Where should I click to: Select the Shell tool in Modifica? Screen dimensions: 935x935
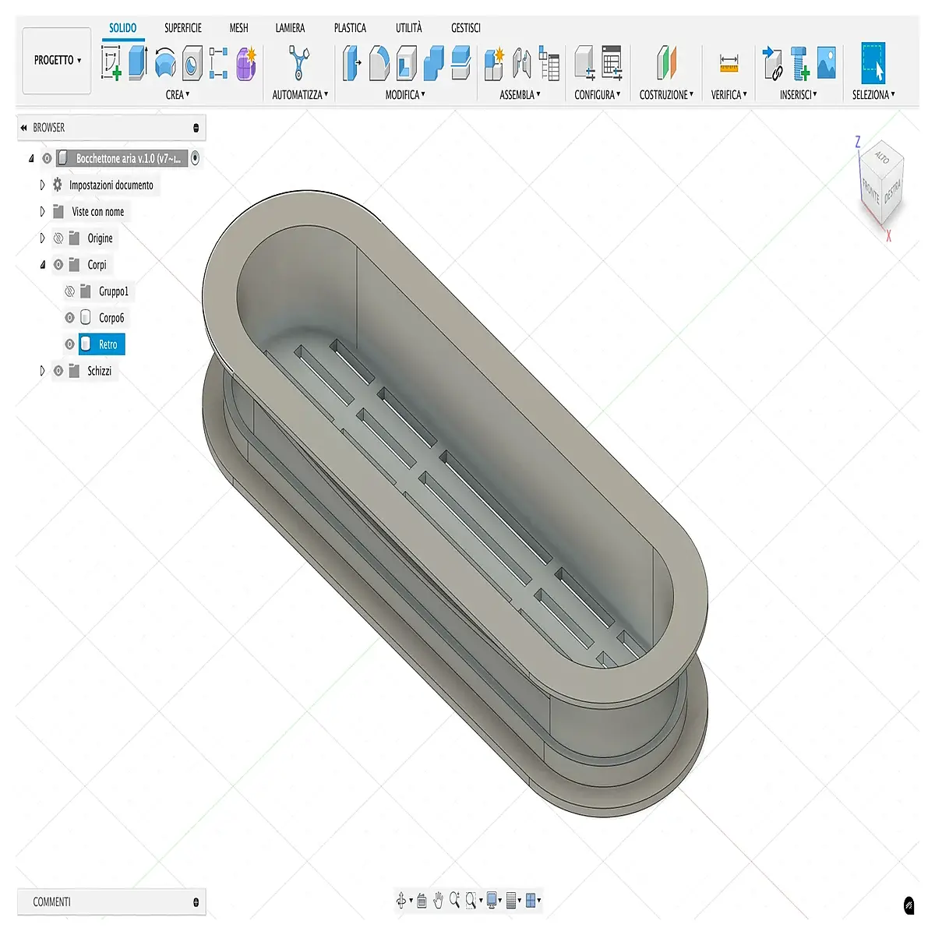[407, 63]
